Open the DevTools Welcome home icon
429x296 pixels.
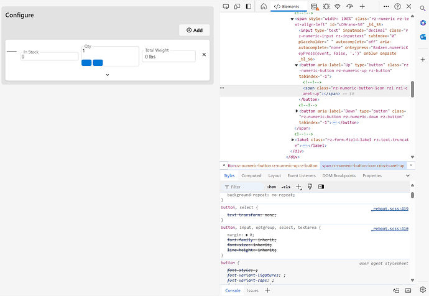(x=264, y=6)
